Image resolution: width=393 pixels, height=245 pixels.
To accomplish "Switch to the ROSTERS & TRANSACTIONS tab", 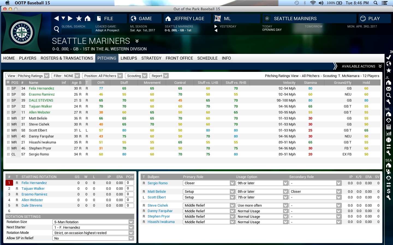I will pyautogui.click(x=67, y=58).
